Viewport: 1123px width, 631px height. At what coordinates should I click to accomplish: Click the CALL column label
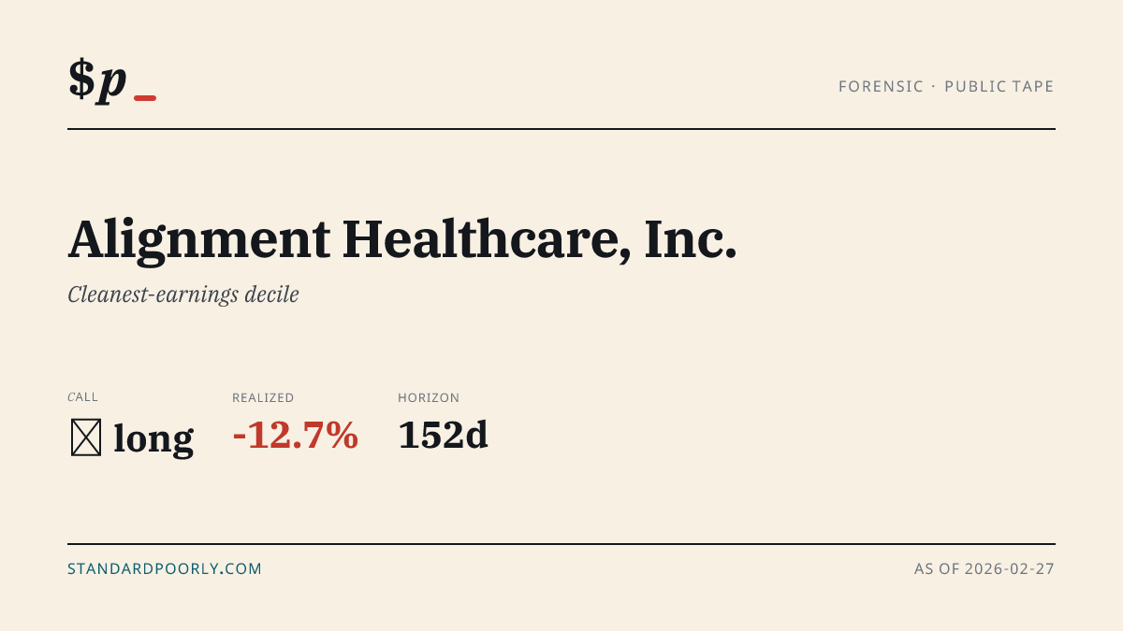coord(82,397)
